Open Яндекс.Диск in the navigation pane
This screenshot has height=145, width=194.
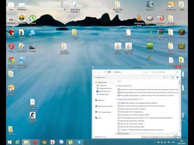point(103,94)
